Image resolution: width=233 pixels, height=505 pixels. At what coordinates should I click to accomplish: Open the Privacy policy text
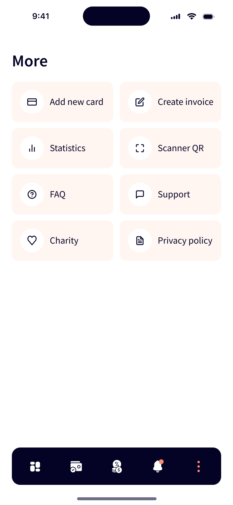point(185,241)
